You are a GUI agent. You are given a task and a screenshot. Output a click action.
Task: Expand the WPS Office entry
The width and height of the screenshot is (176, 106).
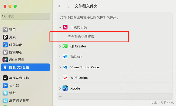coord(60,78)
